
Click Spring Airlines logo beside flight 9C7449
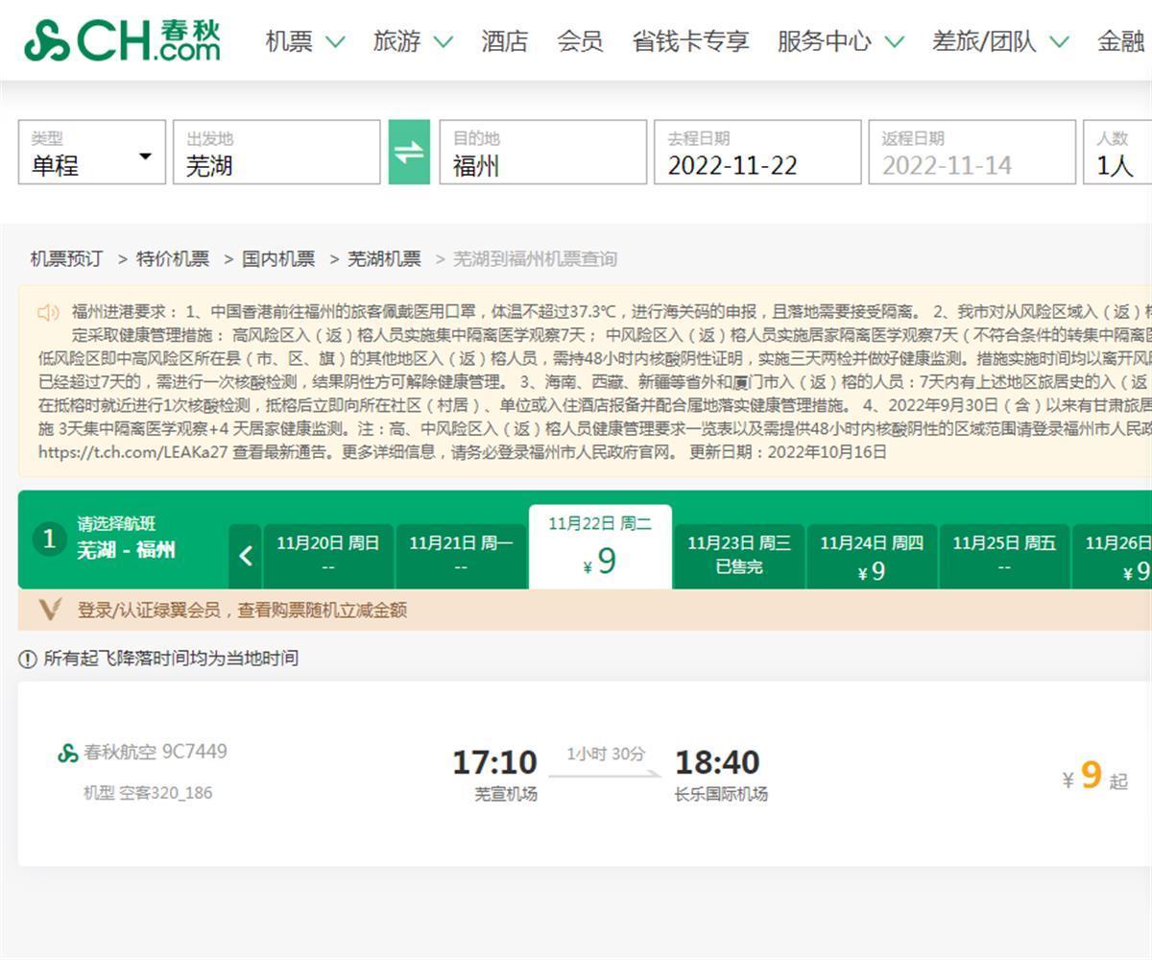(x=68, y=753)
